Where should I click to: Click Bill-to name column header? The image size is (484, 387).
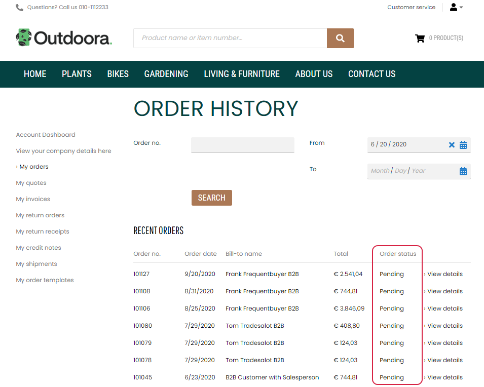[x=244, y=254]
